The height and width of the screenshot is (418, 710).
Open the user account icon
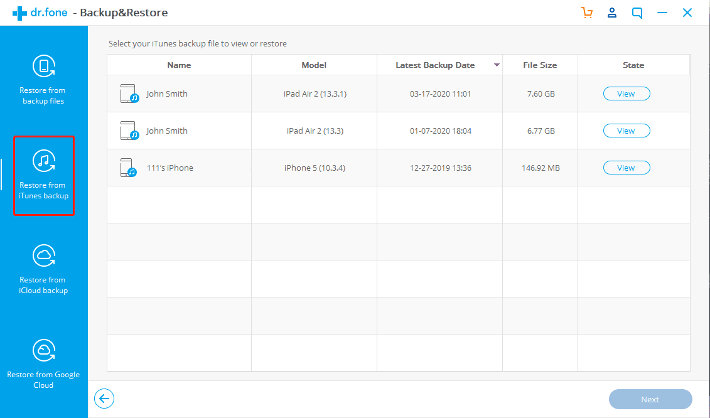pos(612,13)
